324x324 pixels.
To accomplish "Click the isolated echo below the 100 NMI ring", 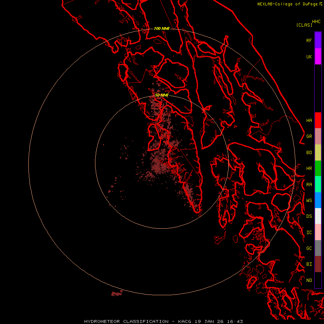I will click(117, 293).
